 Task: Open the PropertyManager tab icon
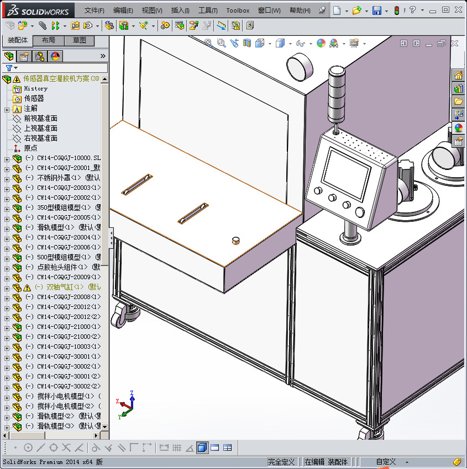pos(24,56)
